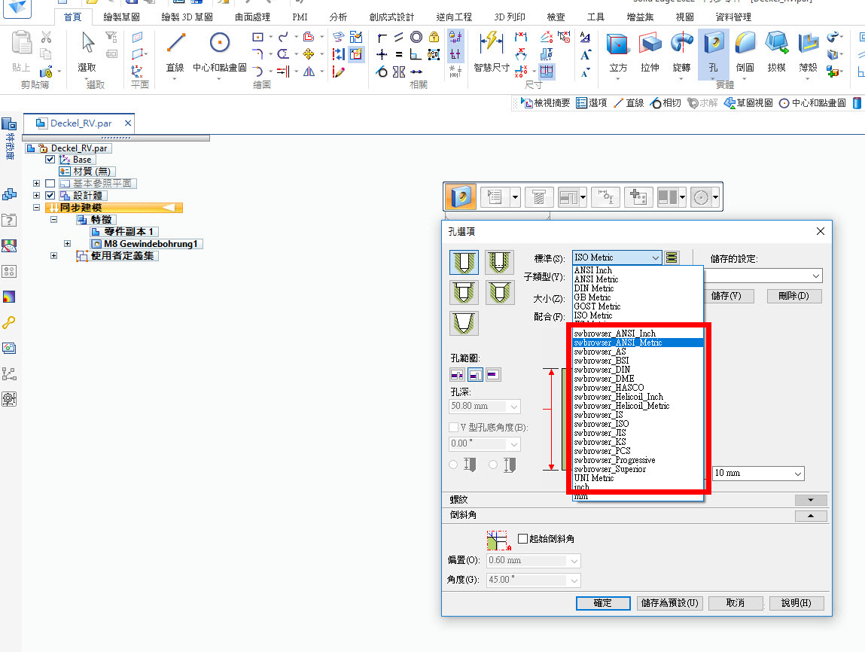Click the 薄殼 thin wall tool
This screenshot has height=652, width=865.
click(x=809, y=53)
